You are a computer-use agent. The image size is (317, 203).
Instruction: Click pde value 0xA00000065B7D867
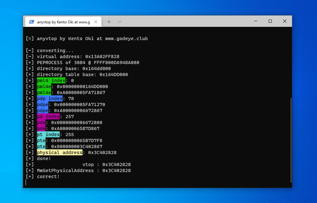[75, 129]
